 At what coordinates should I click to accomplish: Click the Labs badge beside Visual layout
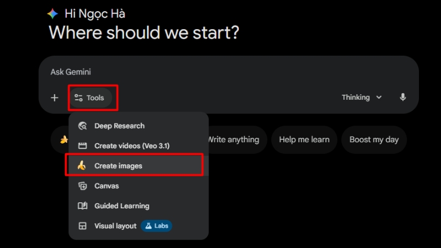tap(157, 226)
